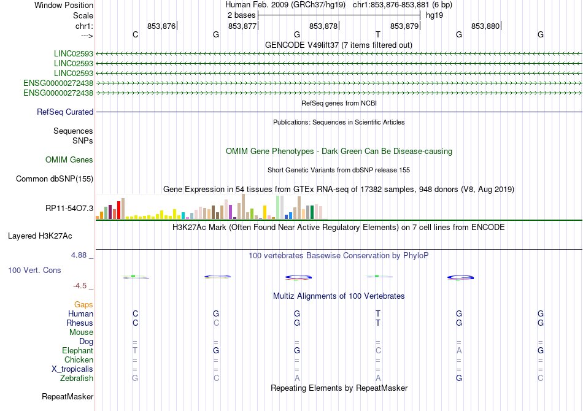
Task: Select the third LINC02593 transcript label
Action: [x=73, y=73]
